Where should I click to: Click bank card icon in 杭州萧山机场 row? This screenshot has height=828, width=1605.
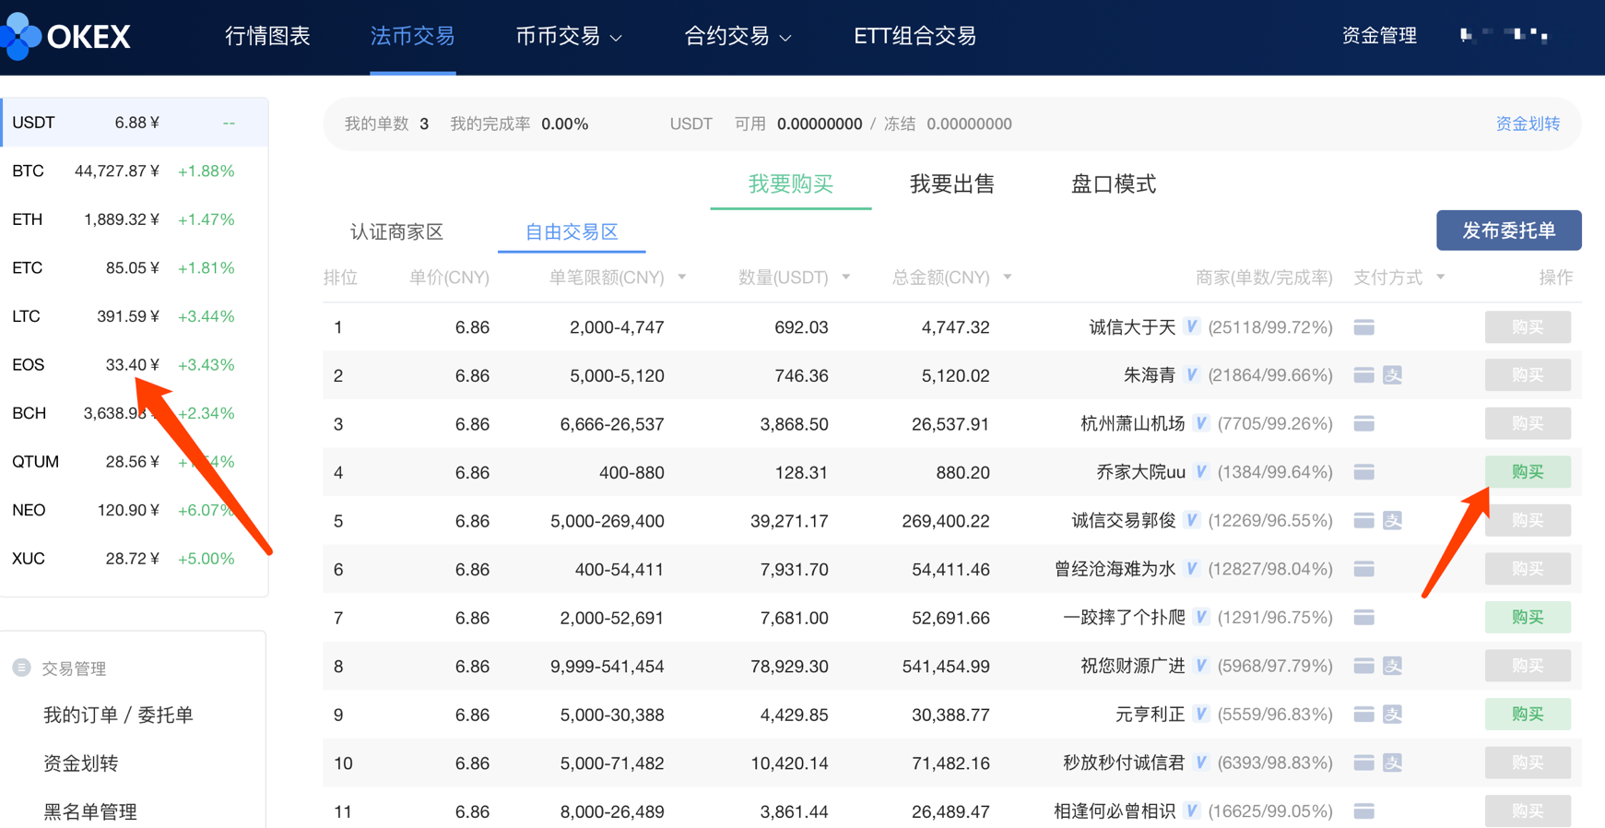click(1364, 424)
